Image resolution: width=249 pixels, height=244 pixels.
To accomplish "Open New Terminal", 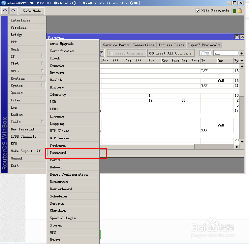I will (27, 129).
